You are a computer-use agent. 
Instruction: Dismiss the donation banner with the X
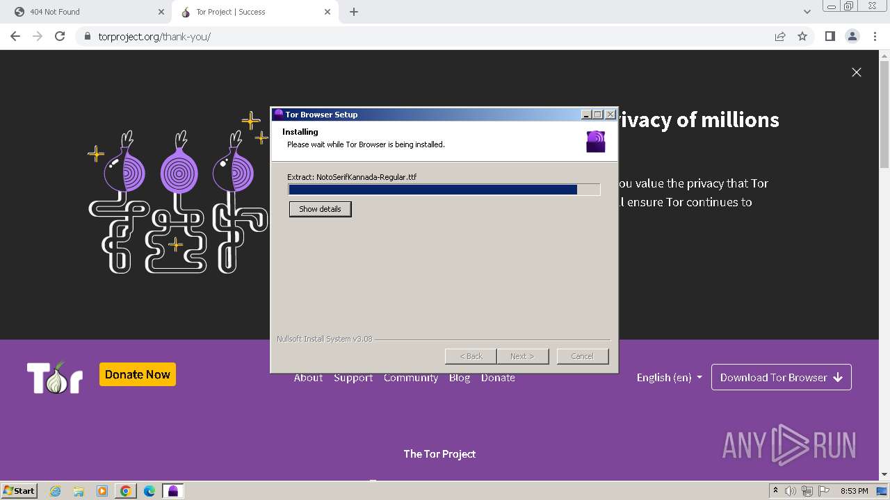[857, 72]
